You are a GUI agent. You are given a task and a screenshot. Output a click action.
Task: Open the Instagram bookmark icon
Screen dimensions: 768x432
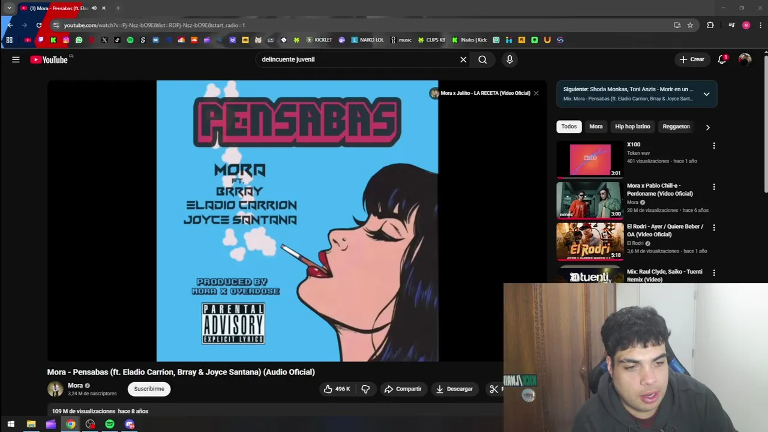point(66,40)
